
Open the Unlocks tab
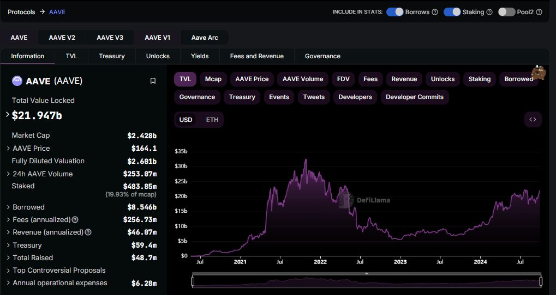tap(158, 56)
